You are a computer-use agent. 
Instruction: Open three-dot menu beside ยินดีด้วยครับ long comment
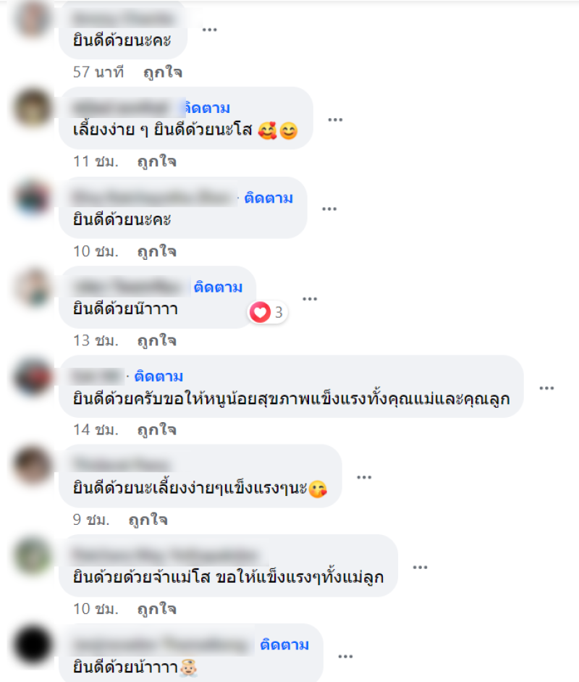pos(546,388)
